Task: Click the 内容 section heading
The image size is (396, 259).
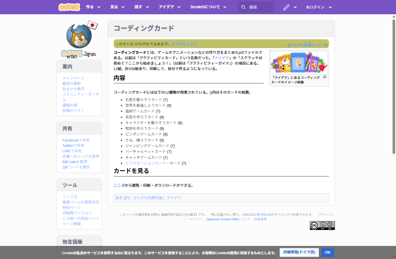Action: 120,78
